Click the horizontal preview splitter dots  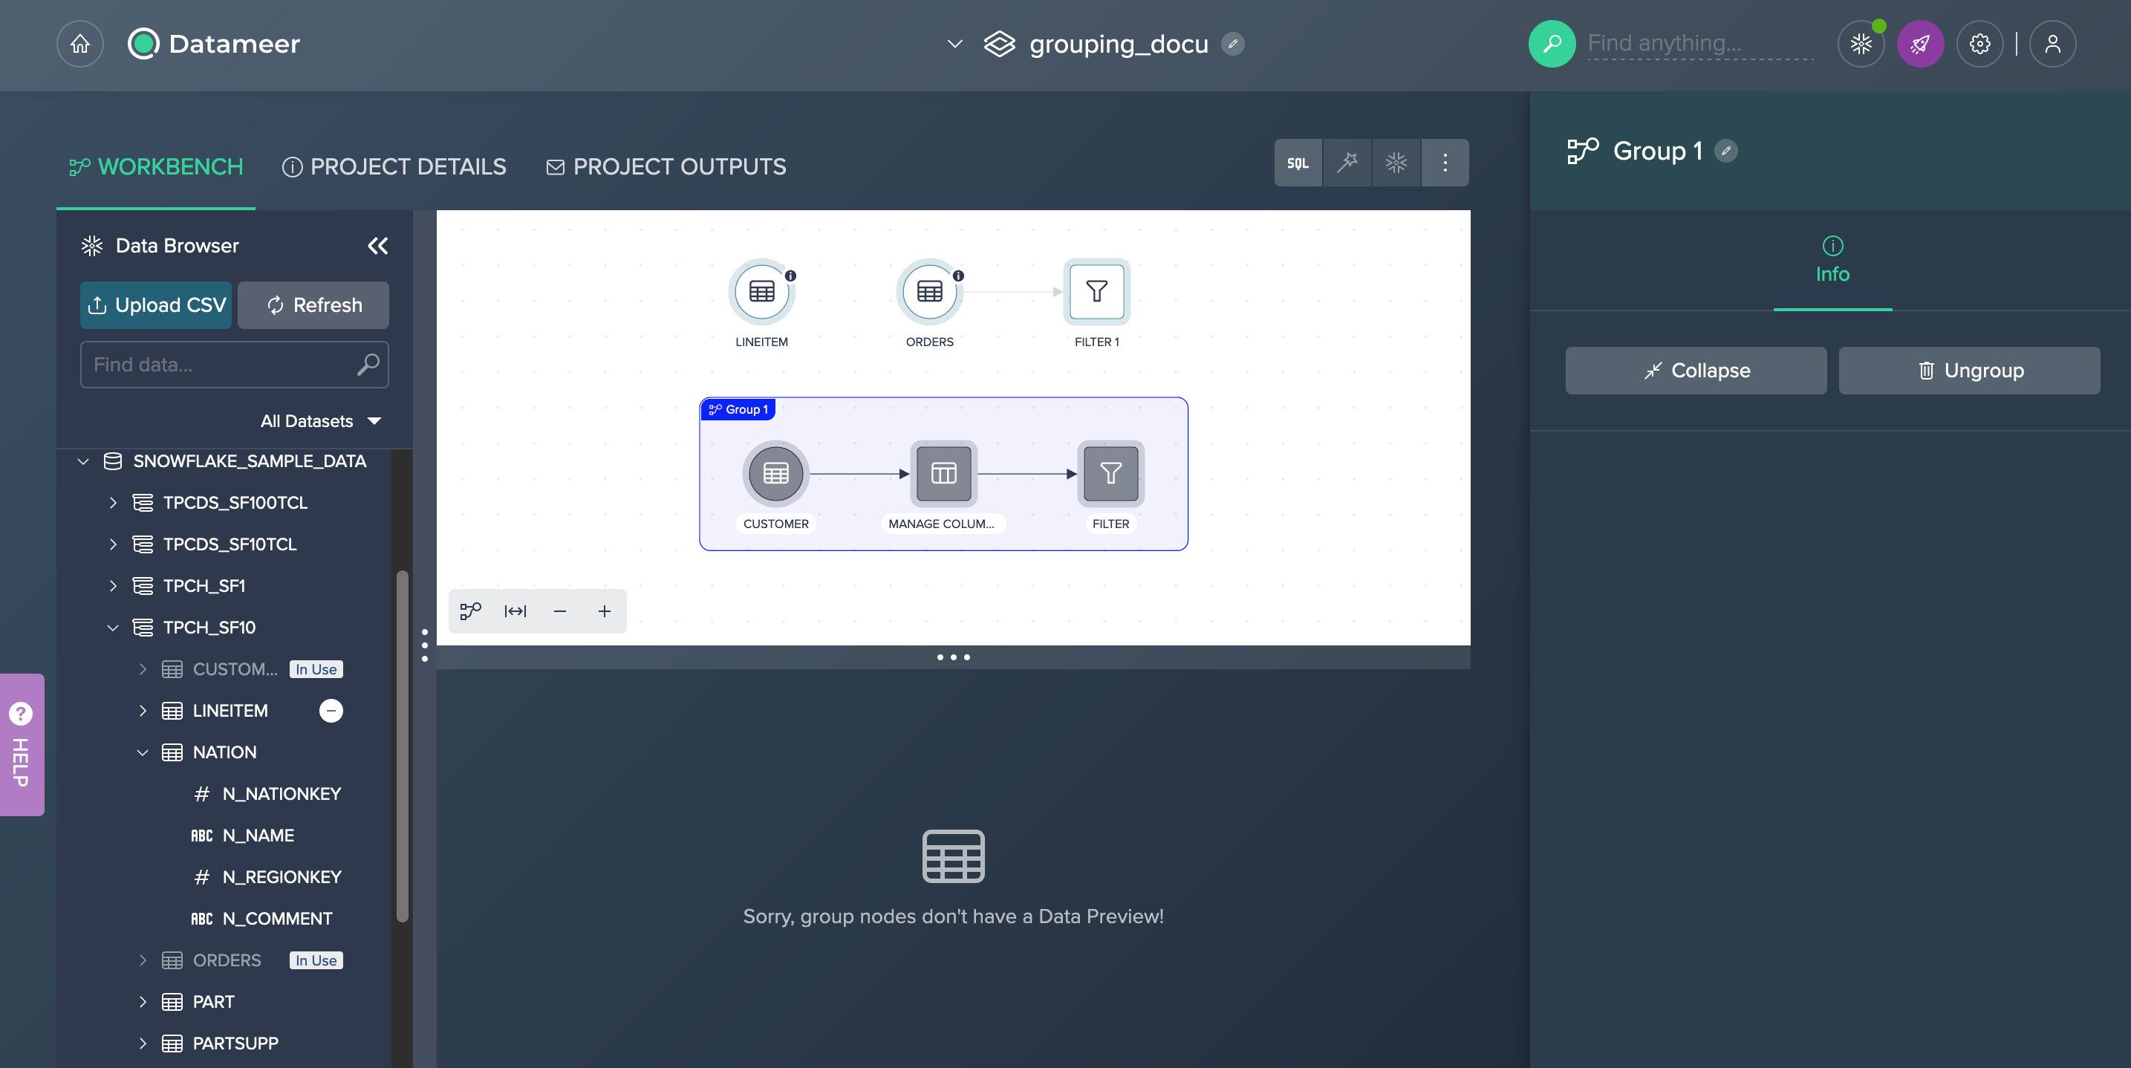click(x=954, y=658)
